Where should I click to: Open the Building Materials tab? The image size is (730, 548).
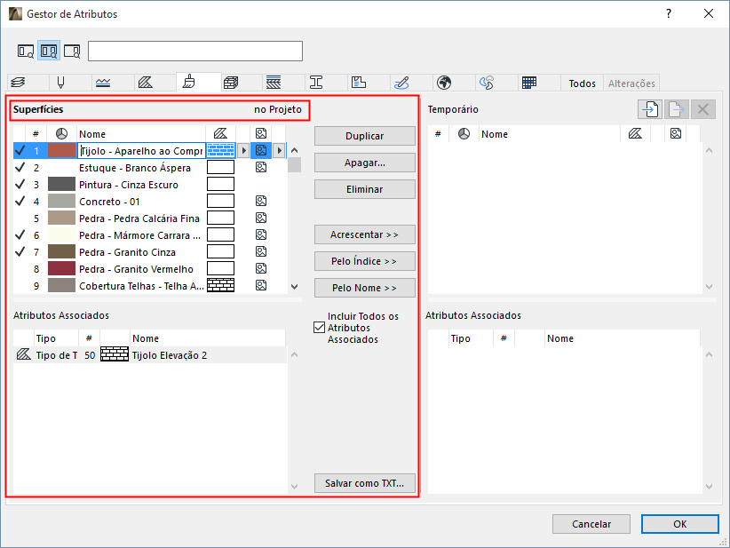tap(230, 83)
